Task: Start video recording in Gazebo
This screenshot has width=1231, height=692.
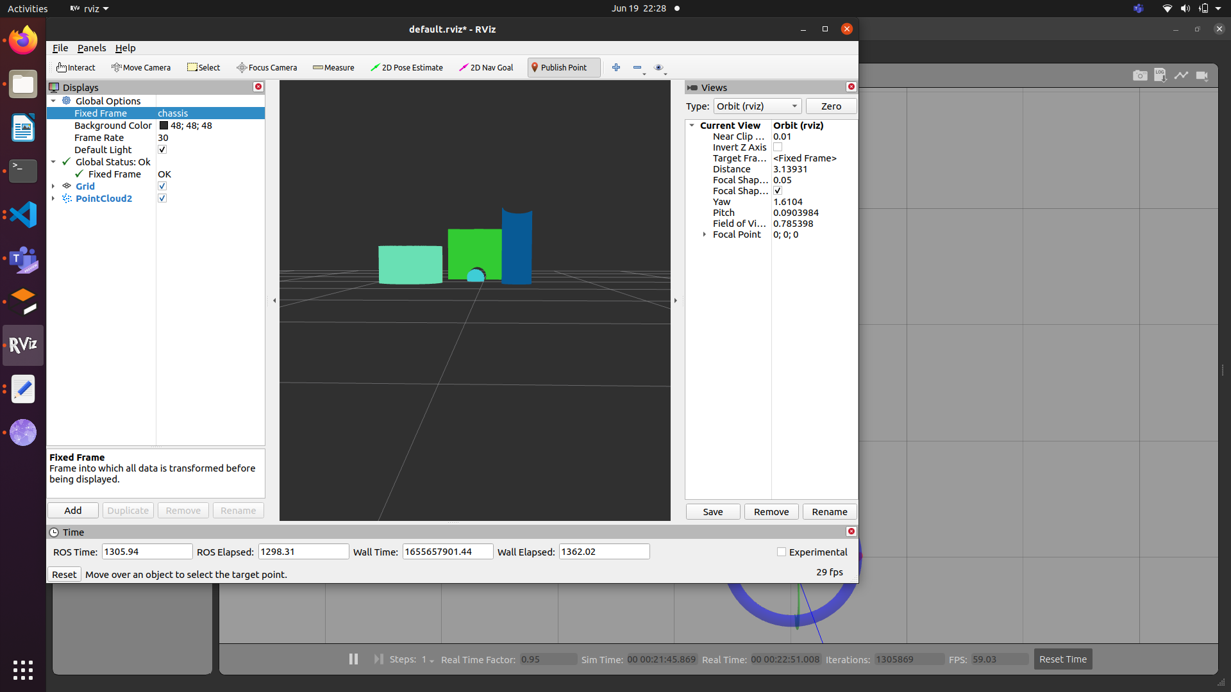Action: (1203, 75)
